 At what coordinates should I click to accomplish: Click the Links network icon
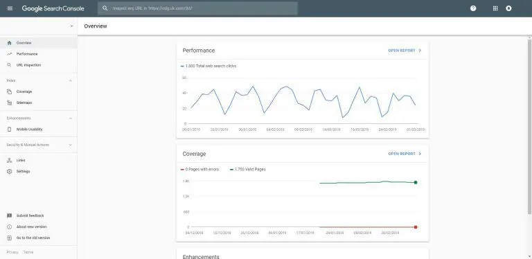pyautogui.click(x=10, y=161)
